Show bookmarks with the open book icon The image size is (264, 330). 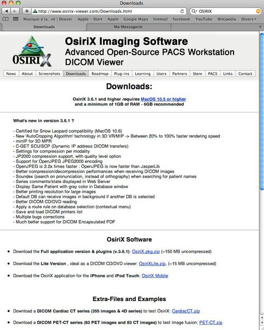6,19
